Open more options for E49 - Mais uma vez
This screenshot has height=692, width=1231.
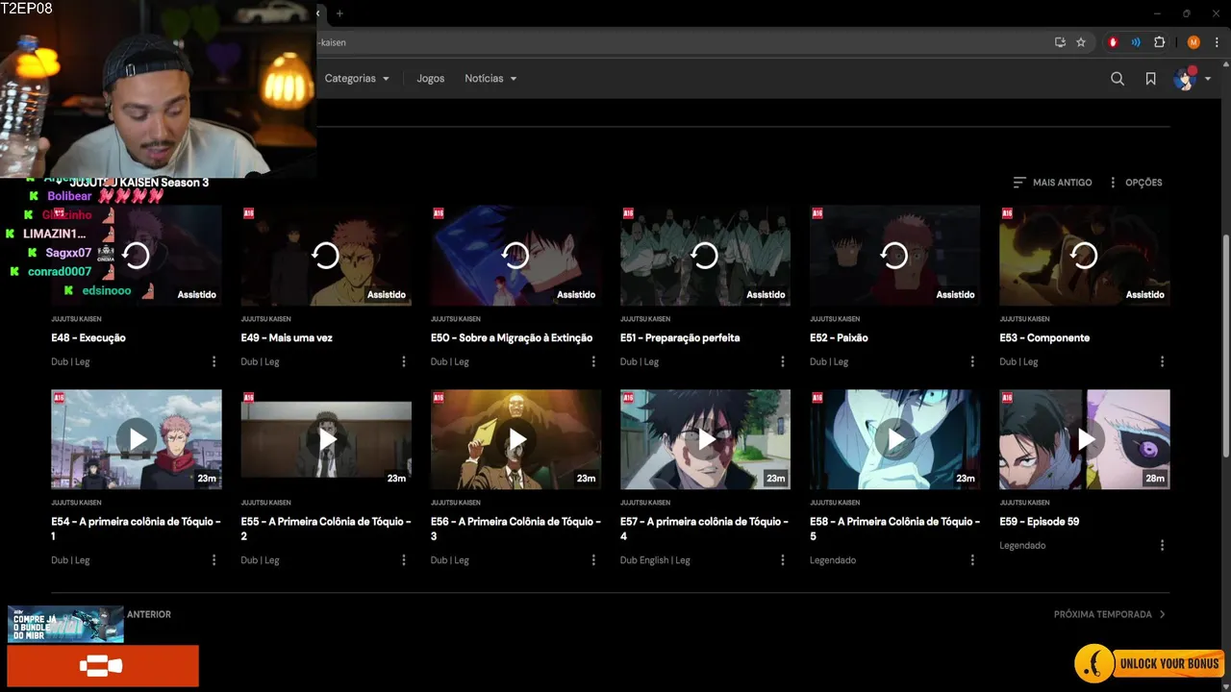[x=403, y=361]
